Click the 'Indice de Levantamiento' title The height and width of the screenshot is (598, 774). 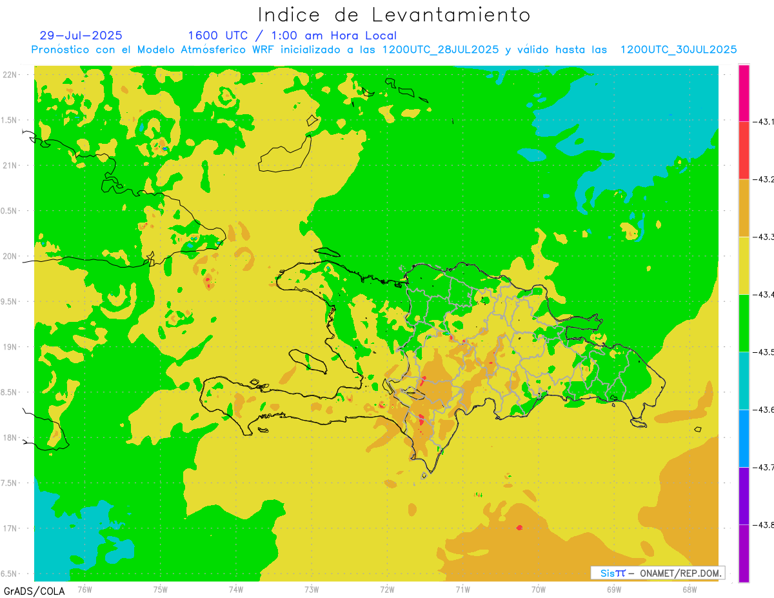pos(394,15)
